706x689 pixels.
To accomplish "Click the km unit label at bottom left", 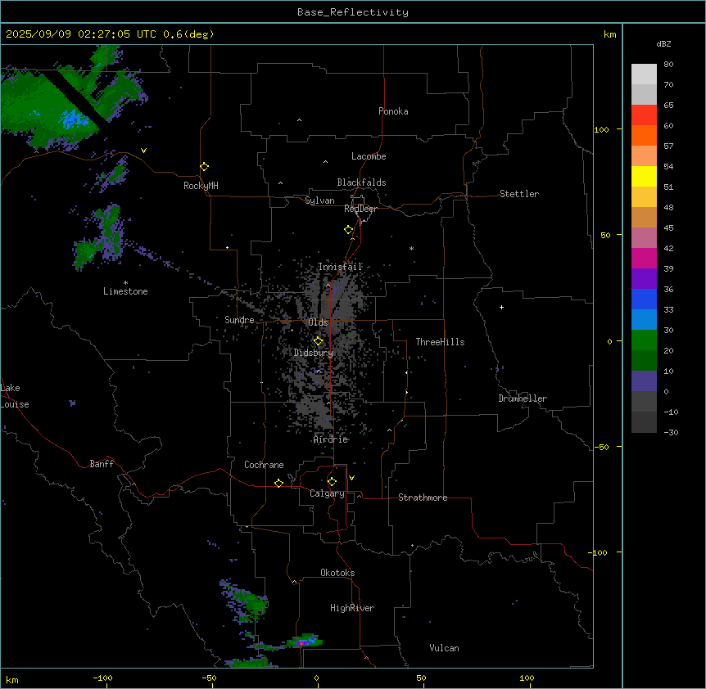I will coord(12,680).
